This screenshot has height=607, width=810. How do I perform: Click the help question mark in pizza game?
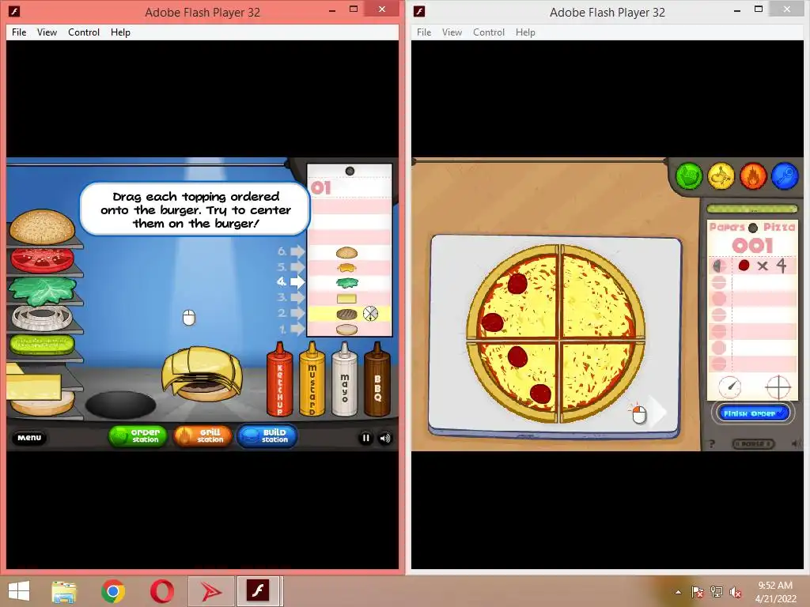pos(712,444)
